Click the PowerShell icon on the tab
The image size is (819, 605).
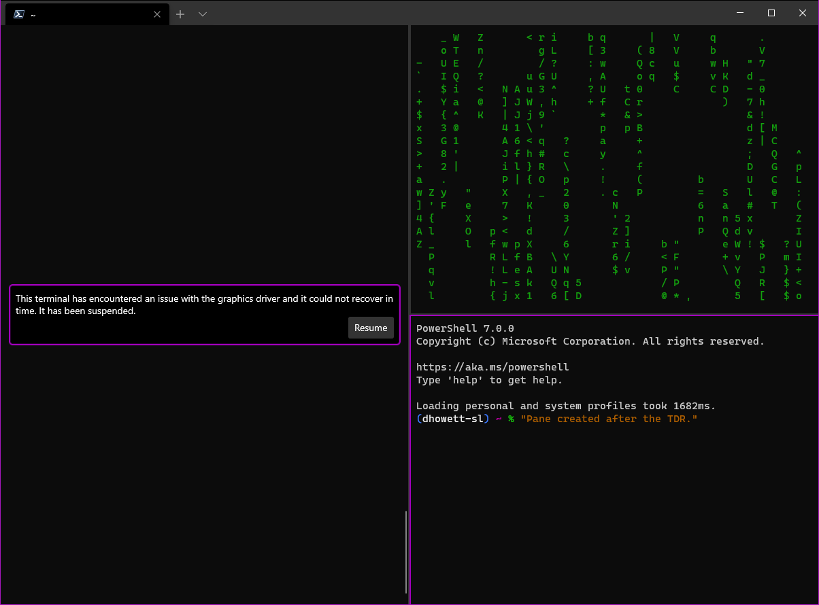tap(20, 14)
